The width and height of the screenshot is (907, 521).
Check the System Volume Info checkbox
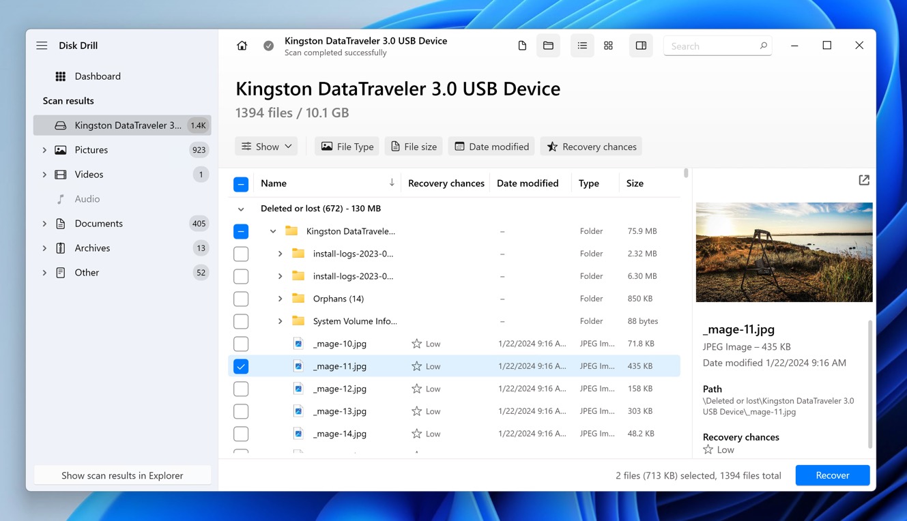click(241, 321)
